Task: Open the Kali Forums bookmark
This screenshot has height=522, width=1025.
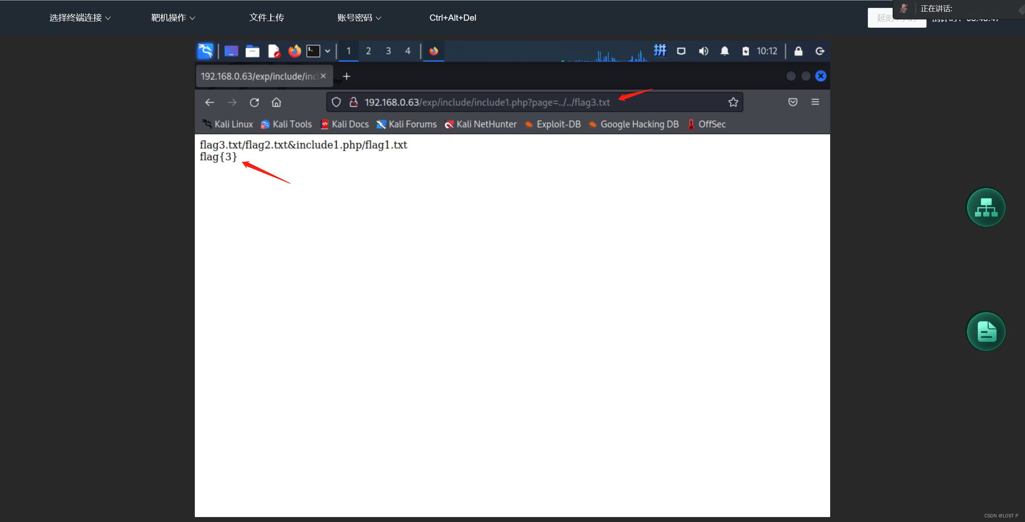Action: (x=406, y=124)
